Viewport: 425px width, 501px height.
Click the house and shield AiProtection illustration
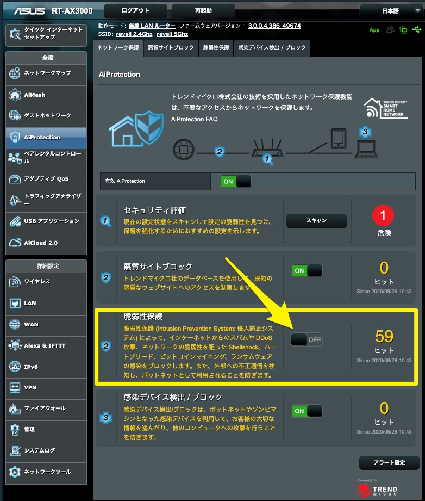(x=136, y=129)
